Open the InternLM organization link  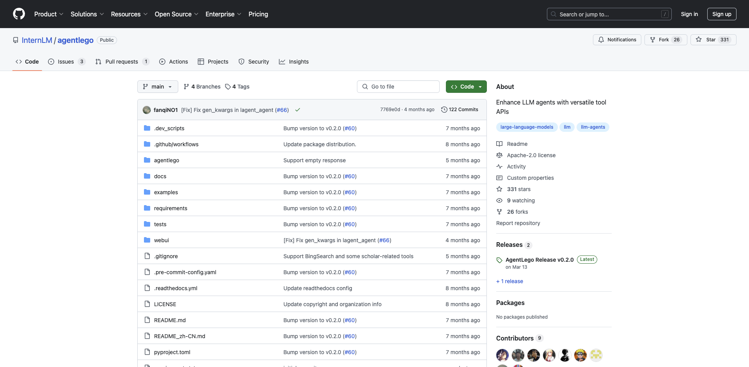(x=37, y=40)
